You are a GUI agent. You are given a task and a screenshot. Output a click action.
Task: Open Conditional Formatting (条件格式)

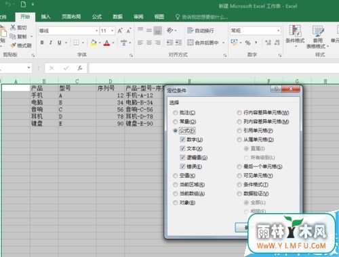[x=295, y=36]
